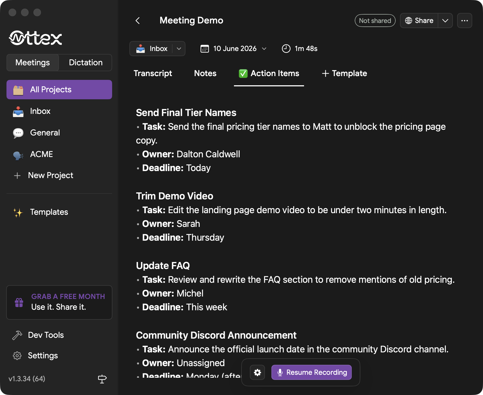
Task: Add a new Template tab
Action: [x=344, y=73]
